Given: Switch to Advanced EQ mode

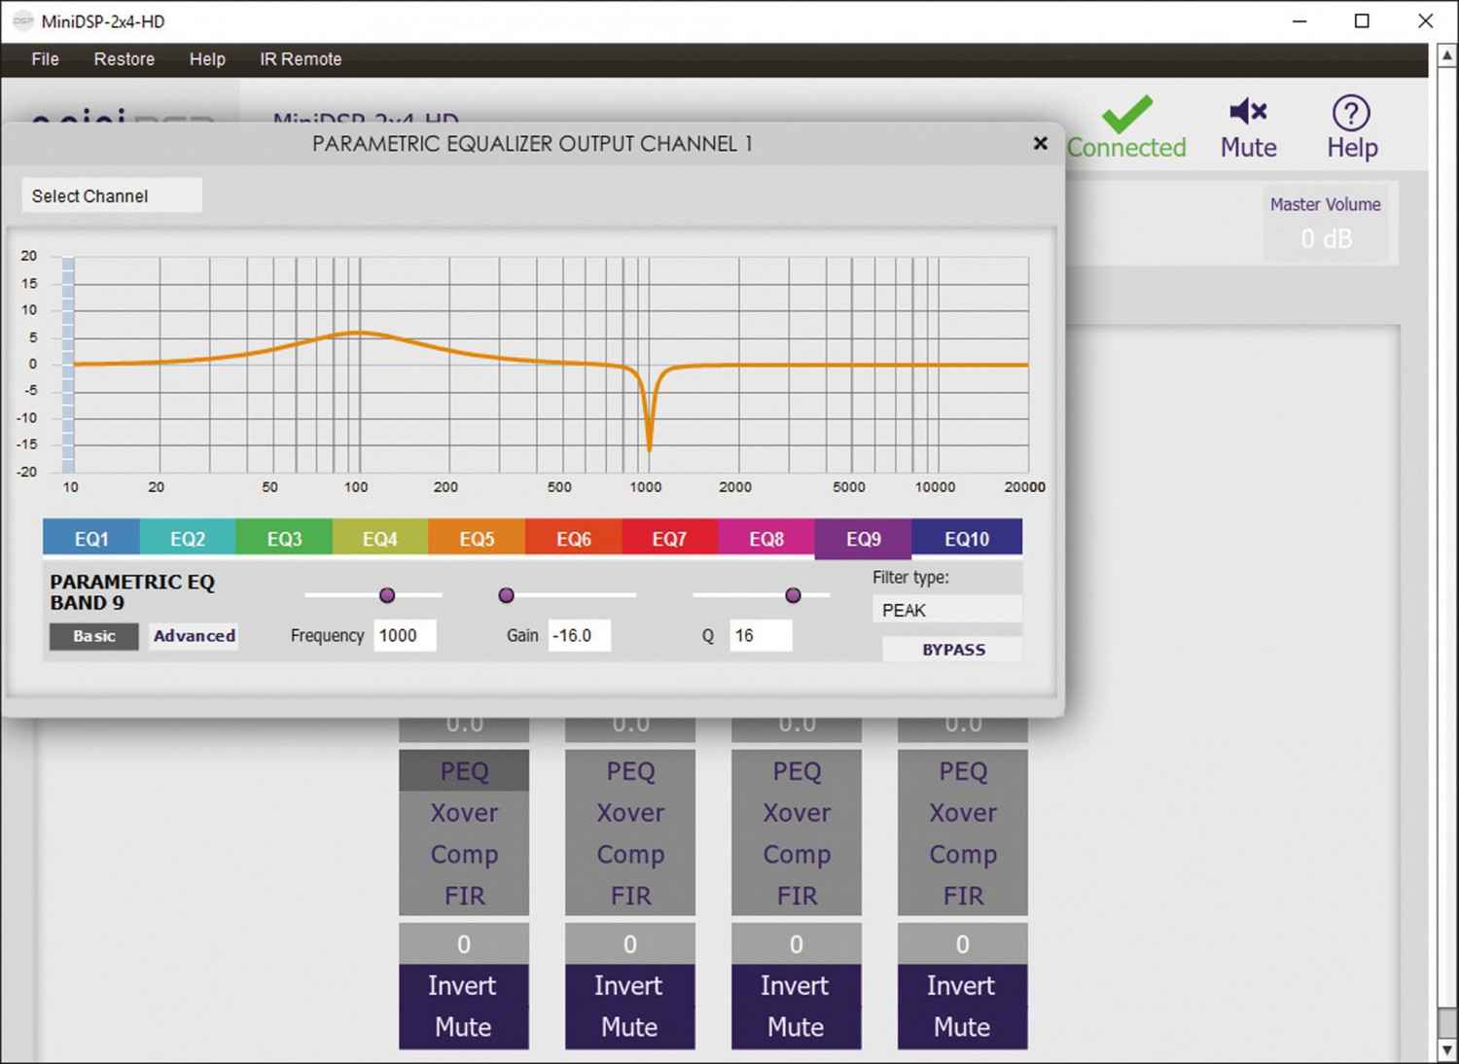Looking at the screenshot, I should coord(195,636).
